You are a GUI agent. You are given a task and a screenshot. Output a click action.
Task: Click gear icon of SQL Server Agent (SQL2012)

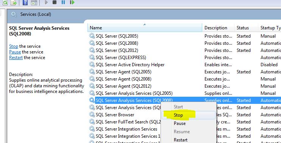point(92,86)
